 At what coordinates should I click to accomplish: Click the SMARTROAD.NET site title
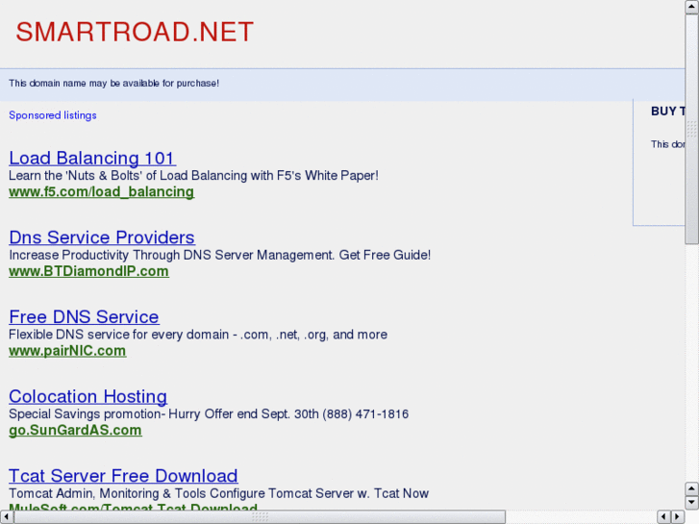coord(135,32)
